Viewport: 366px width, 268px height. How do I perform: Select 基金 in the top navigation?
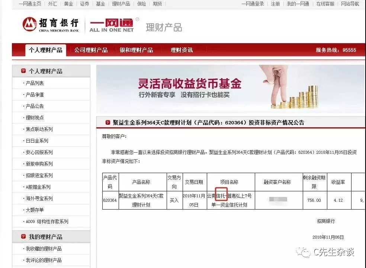click(100, 4)
